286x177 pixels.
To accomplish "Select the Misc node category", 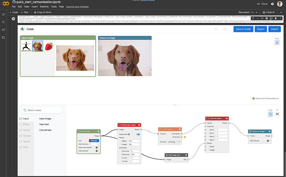I will coord(26,147).
